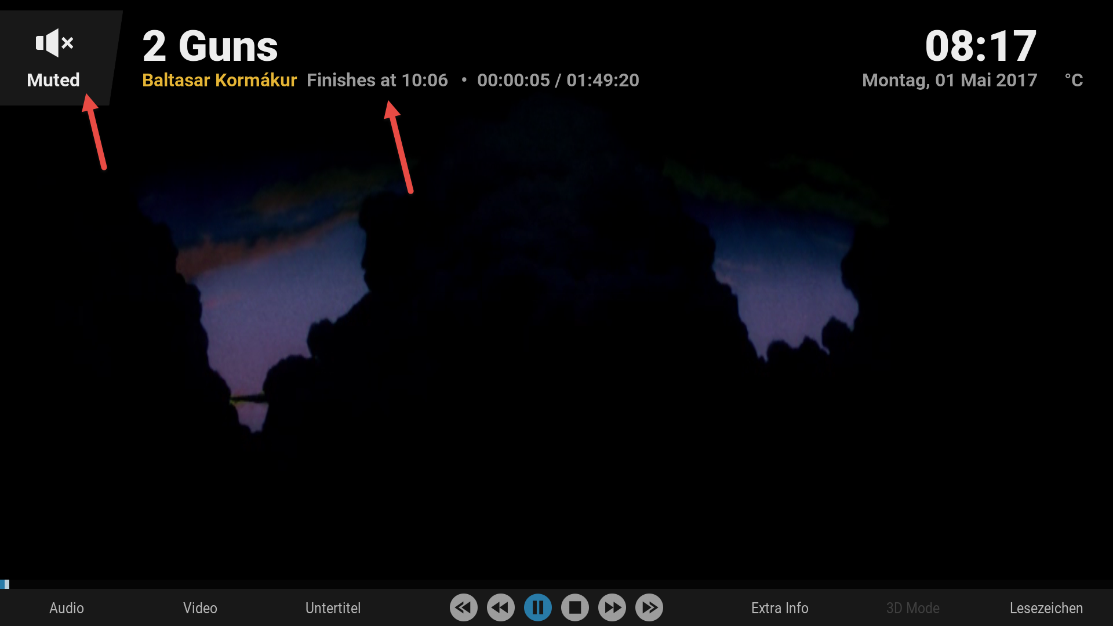Image resolution: width=1113 pixels, height=626 pixels.
Task: Click the 3D Mode option
Action: (913, 608)
